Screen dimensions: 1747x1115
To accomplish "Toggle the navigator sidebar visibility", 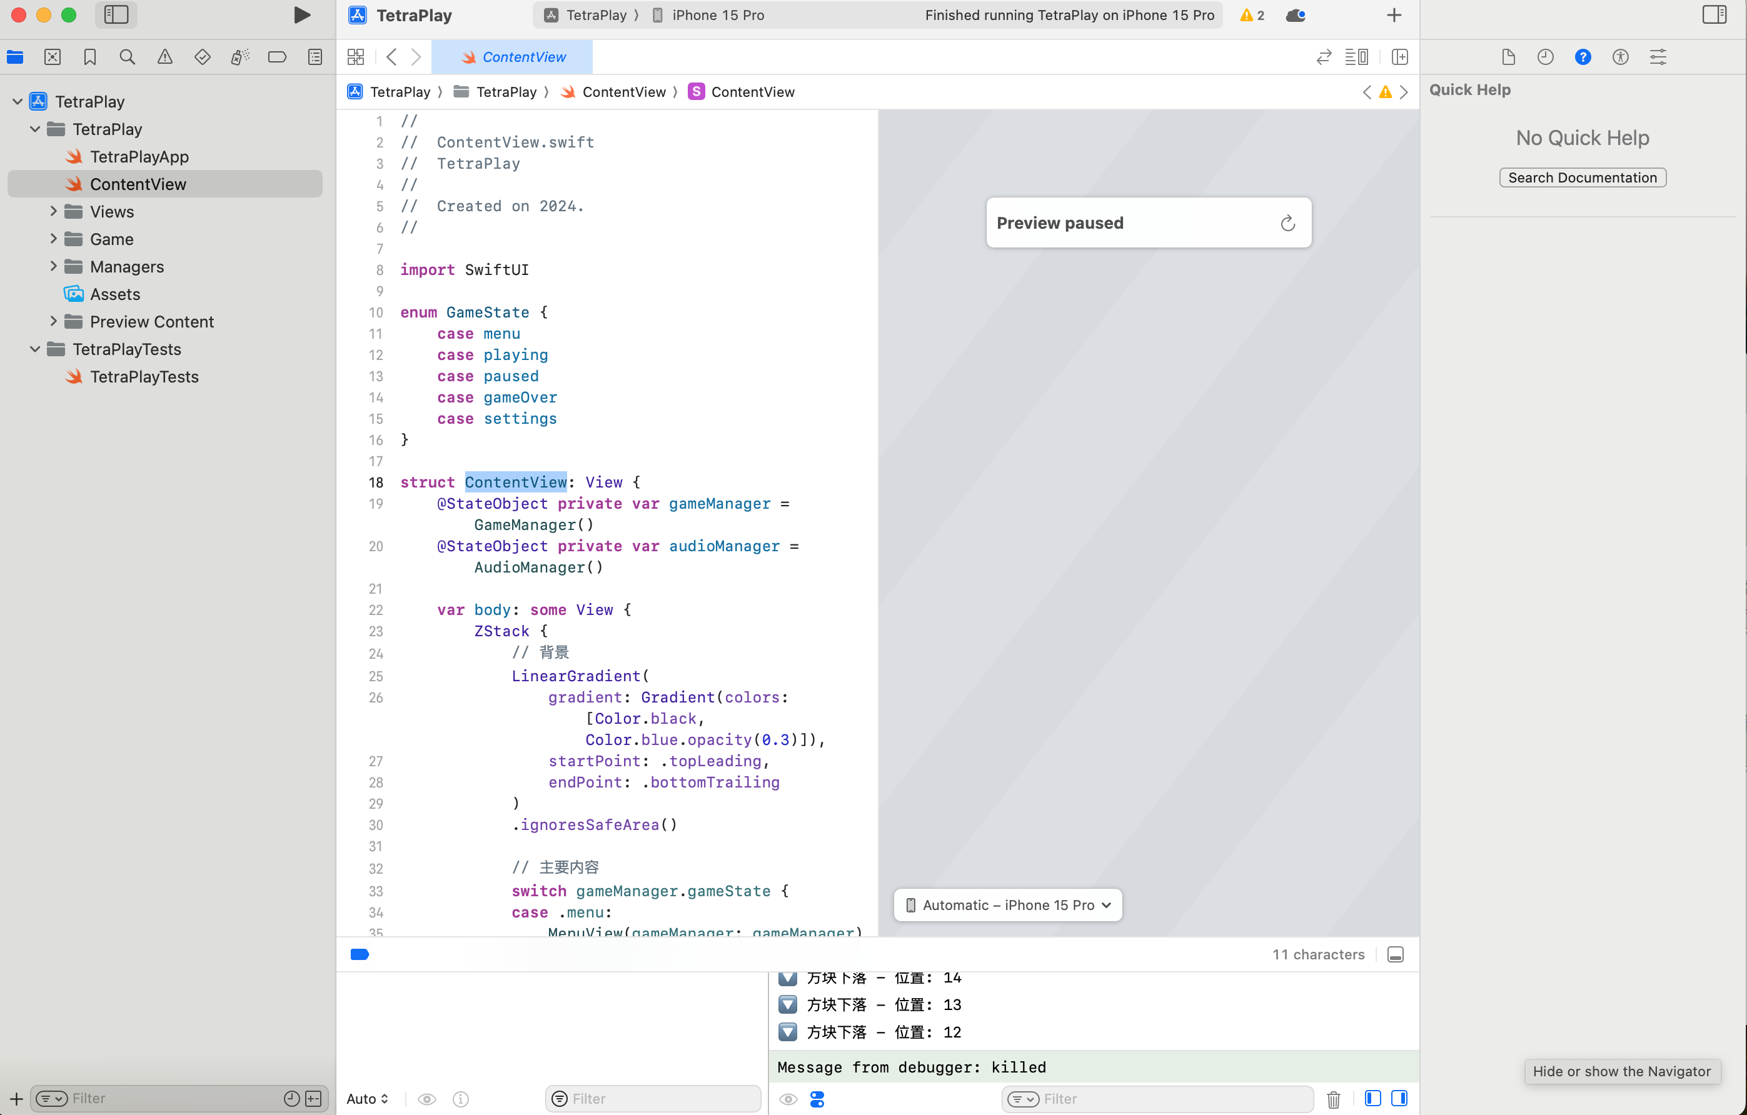I will click(x=116, y=15).
